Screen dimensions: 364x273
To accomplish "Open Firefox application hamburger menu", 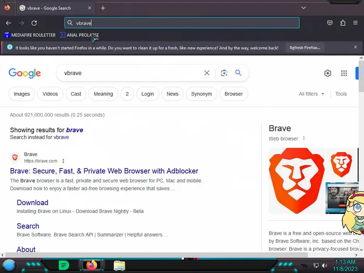I will 355,23.
